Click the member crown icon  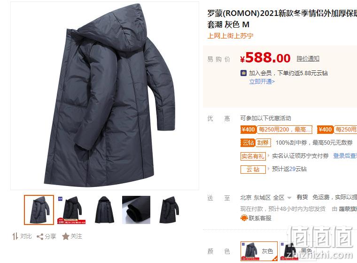pyautogui.click(x=244, y=73)
